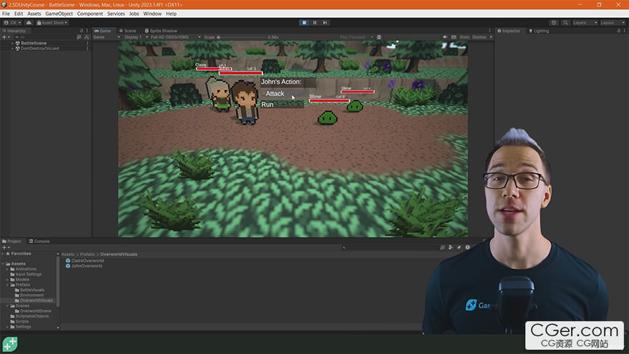Open the Services menu
This screenshot has width=629, height=354.
116,14
